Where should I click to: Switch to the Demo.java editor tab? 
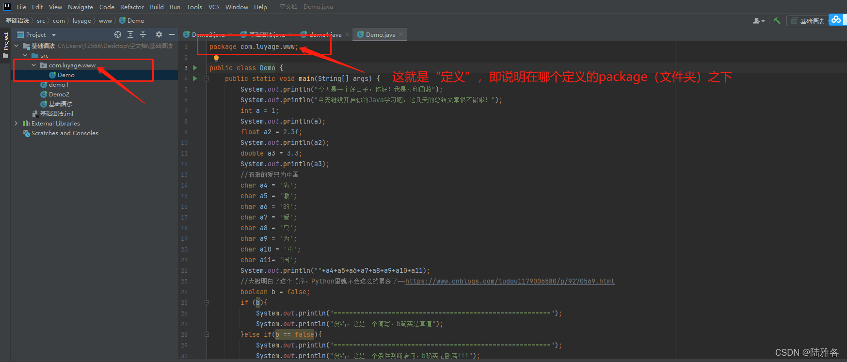380,35
